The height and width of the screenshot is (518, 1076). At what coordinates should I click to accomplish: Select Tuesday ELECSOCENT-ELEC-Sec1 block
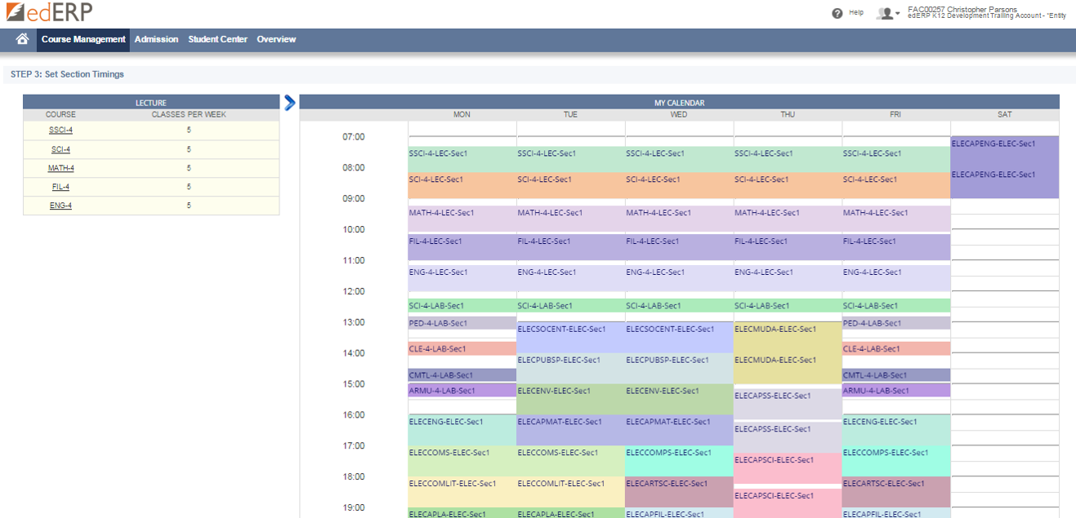(x=571, y=338)
